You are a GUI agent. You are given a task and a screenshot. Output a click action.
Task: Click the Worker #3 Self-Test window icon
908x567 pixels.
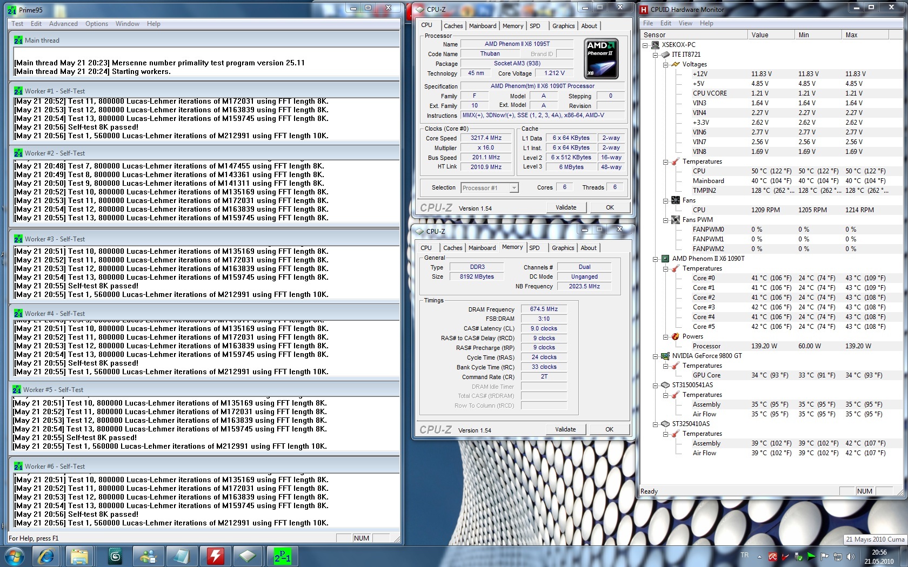point(18,239)
